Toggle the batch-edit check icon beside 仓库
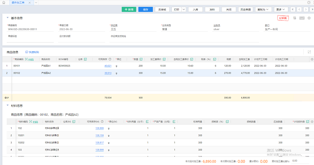 pyautogui.click(x=85, y=59)
